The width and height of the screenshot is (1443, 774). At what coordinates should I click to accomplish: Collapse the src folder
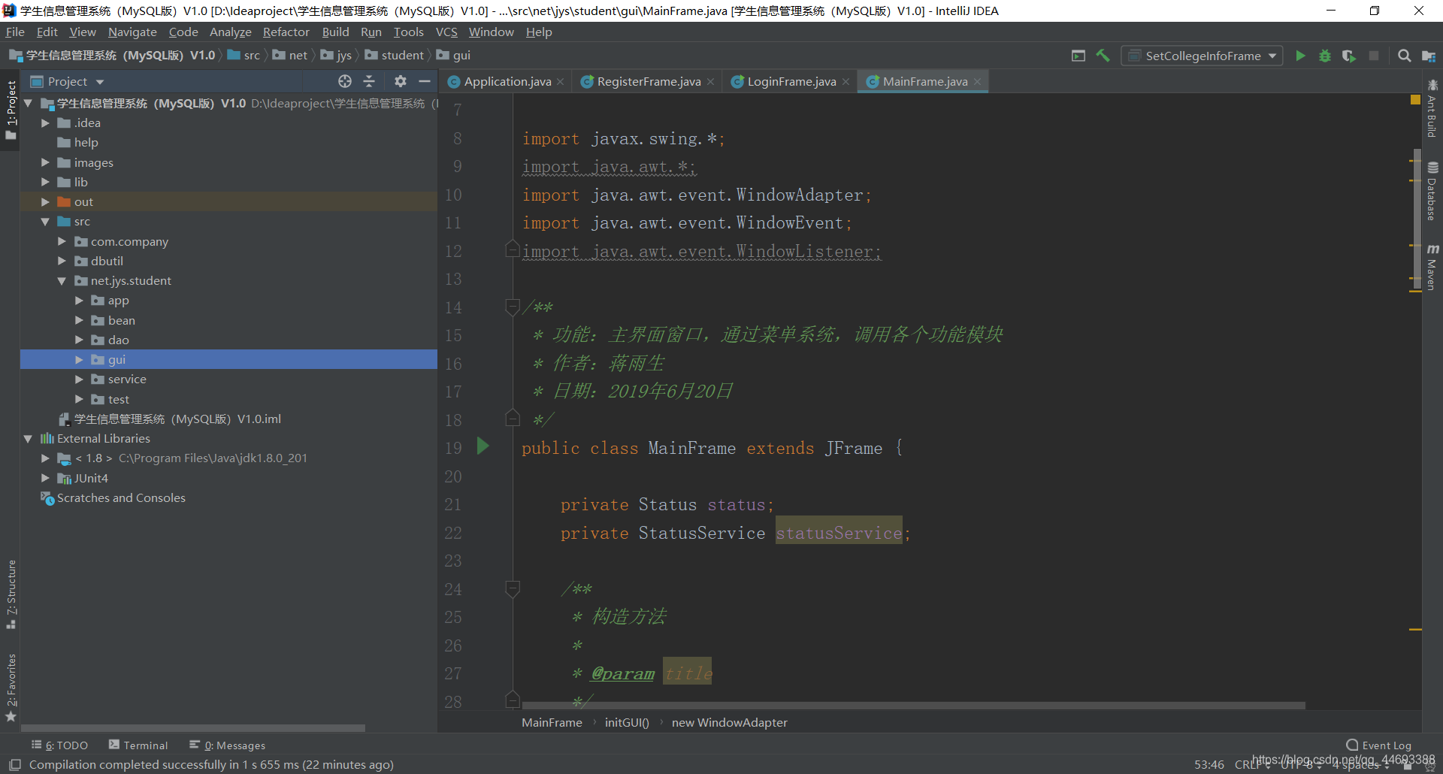(45, 222)
